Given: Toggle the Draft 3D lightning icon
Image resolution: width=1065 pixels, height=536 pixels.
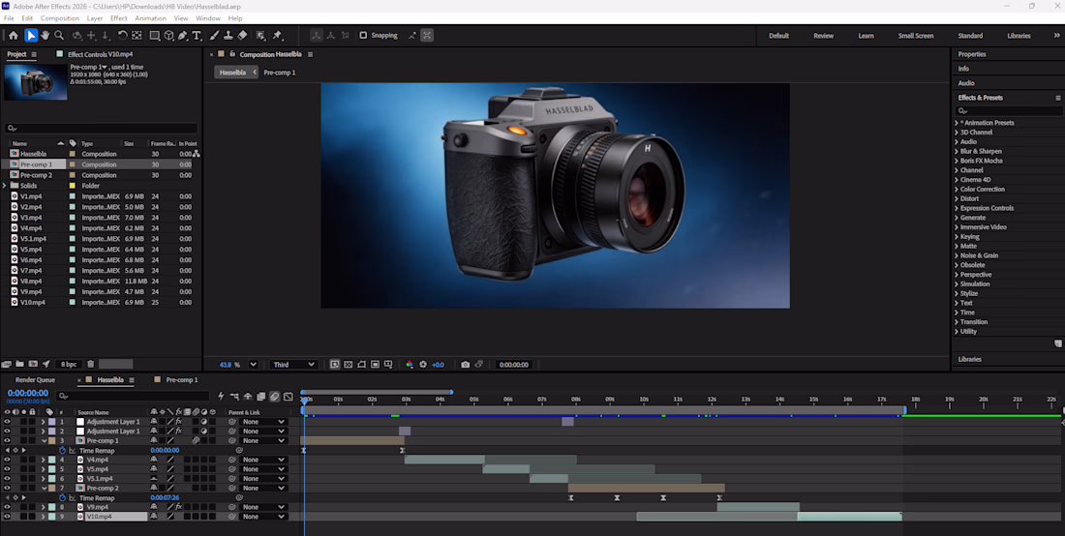Looking at the screenshot, I should point(221,397).
